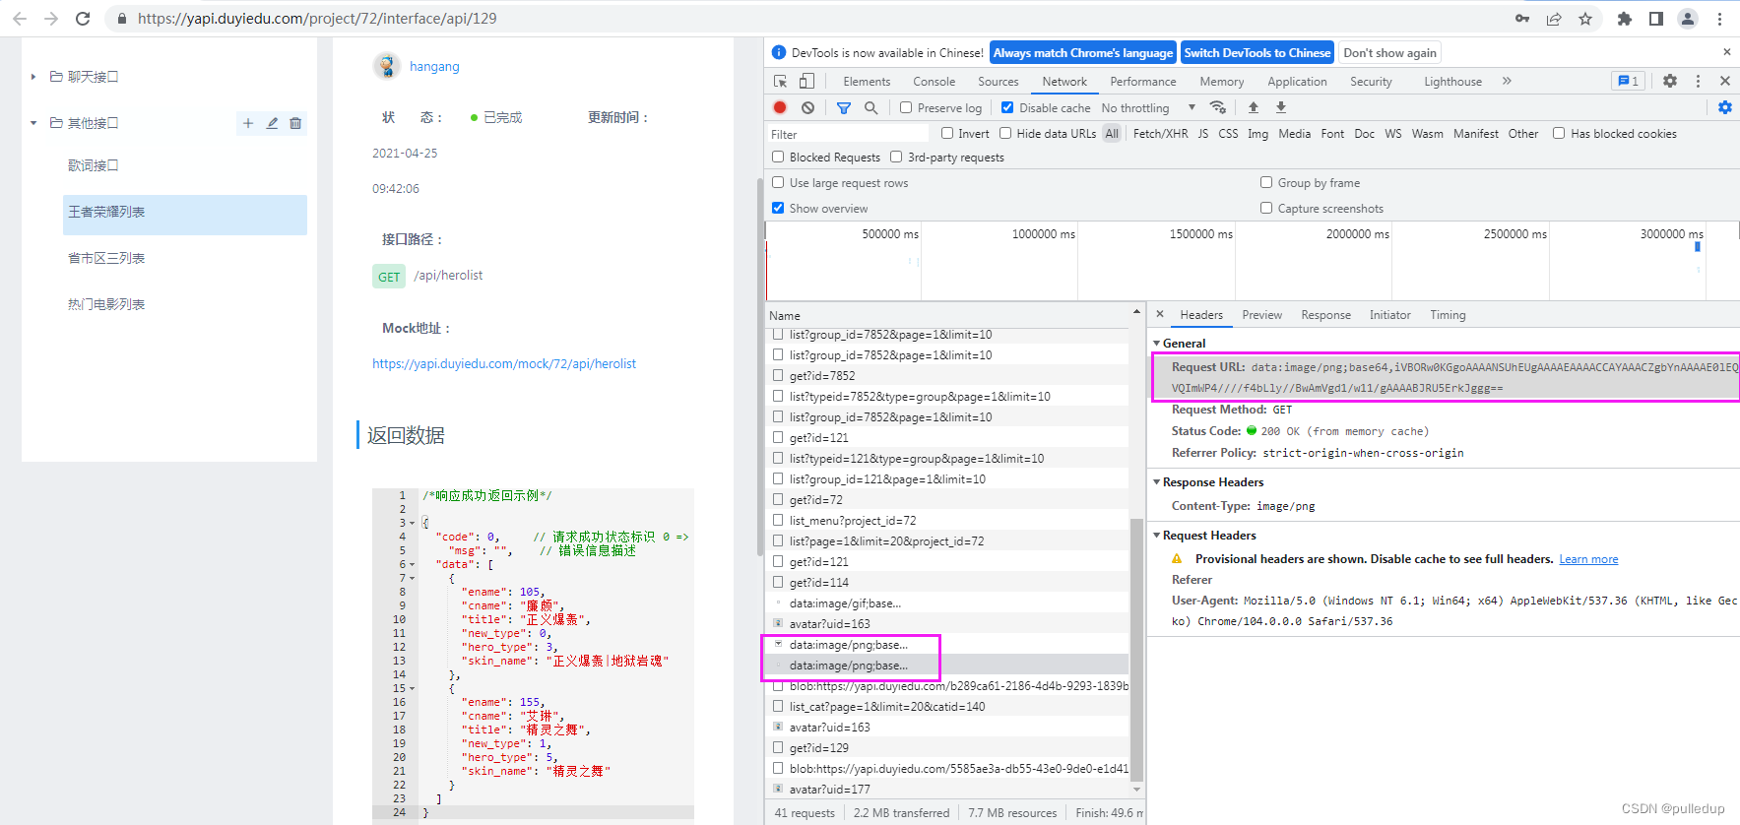Click the address bar lock icon
Screen dimensions: 1740x825
click(x=121, y=19)
